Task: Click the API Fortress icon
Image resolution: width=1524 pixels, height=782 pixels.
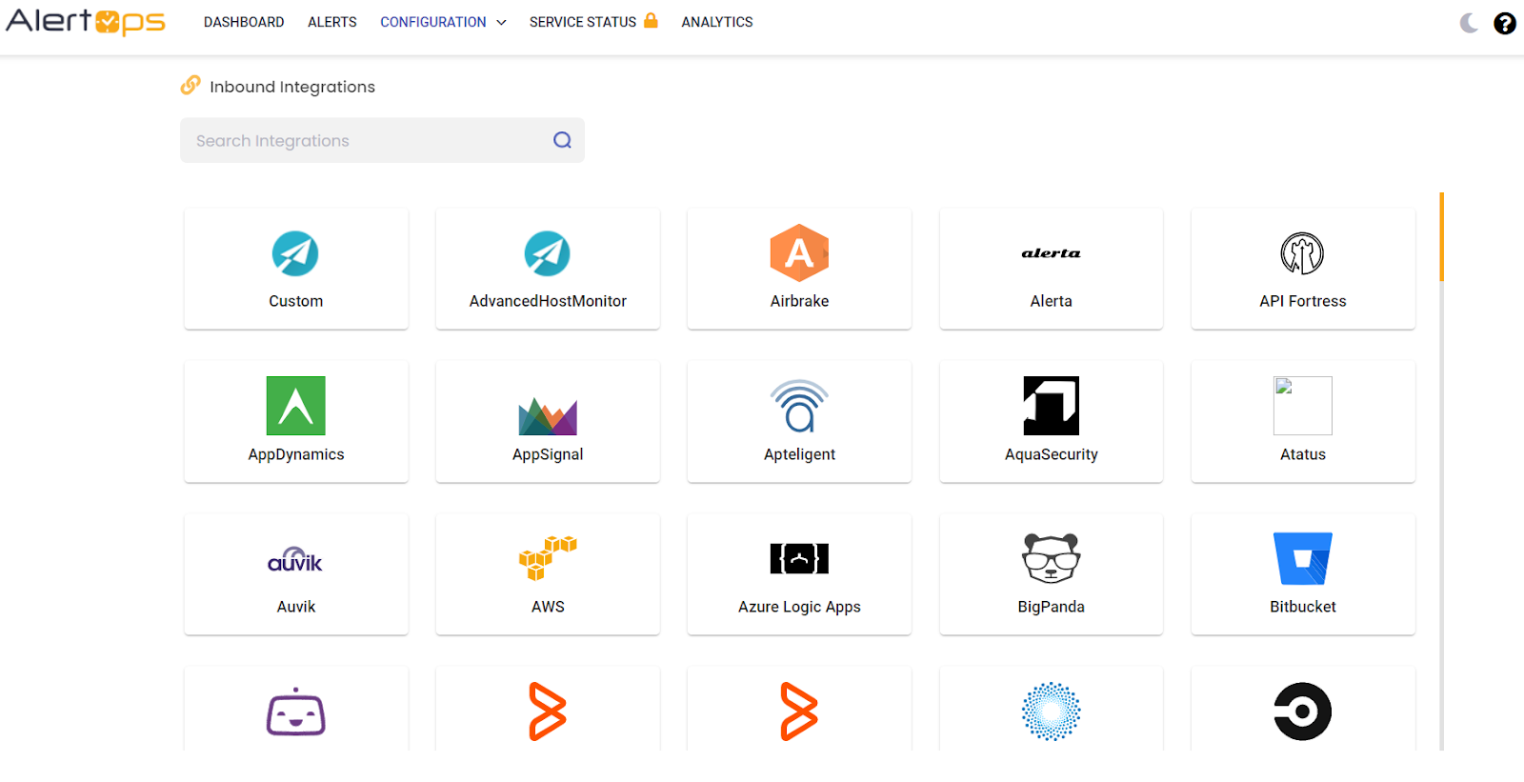Action: click(x=1302, y=253)
